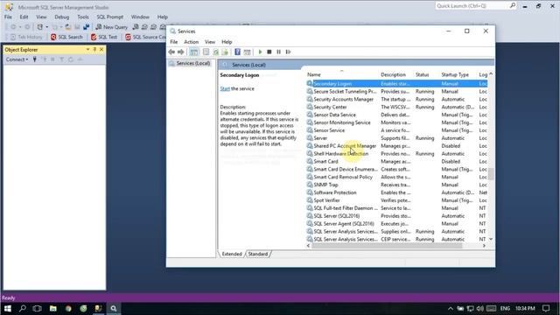
Task: Show hidden system tray icons
Action: click(x=451, y=308)
